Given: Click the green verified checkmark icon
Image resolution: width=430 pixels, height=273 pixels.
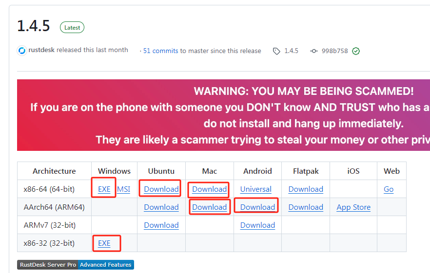Looking at the screenshot, I should (356, 51).
